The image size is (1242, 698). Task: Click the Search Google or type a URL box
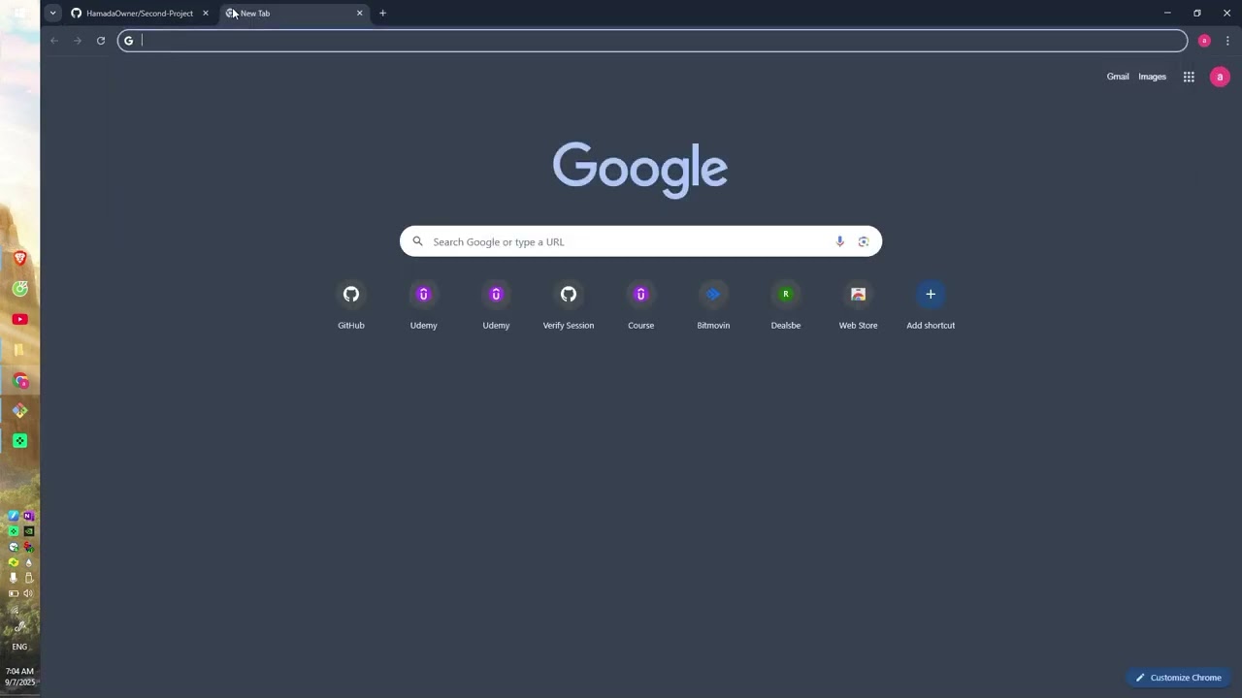pos(640,241)
